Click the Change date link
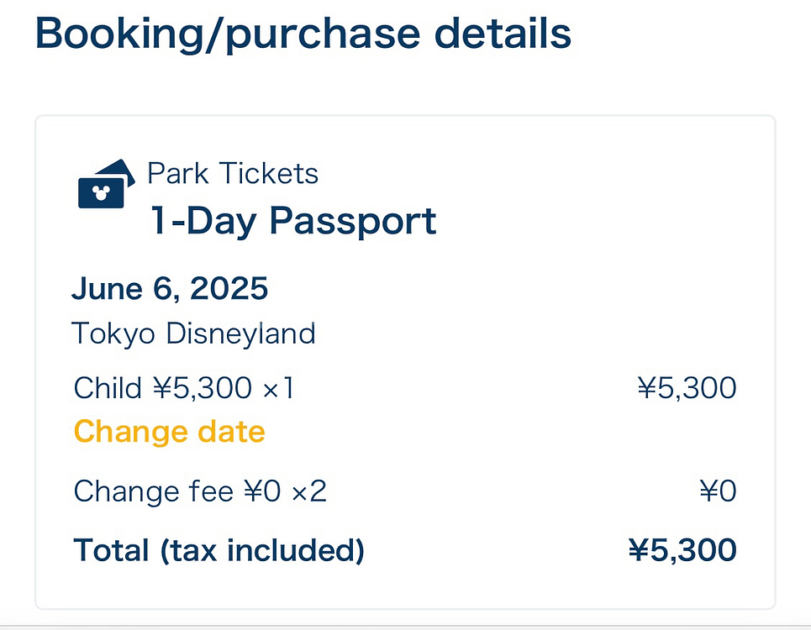 (x=169, y=431)
